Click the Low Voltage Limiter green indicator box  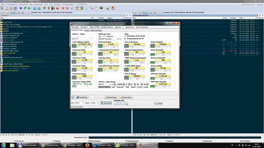click(x=74, y=46)
